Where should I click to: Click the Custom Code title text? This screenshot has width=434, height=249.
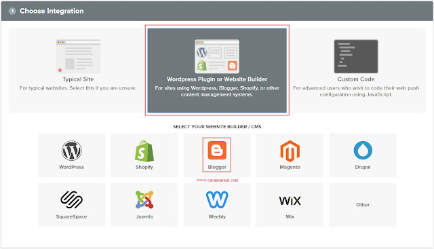(x=356, y=79)
